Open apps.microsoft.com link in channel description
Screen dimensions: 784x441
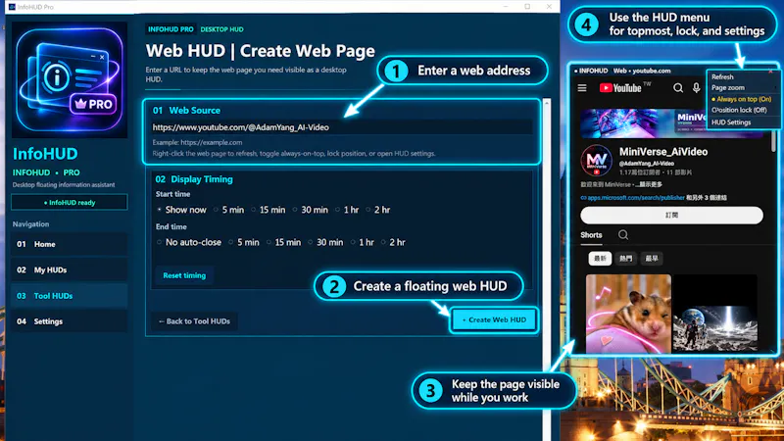632,198
